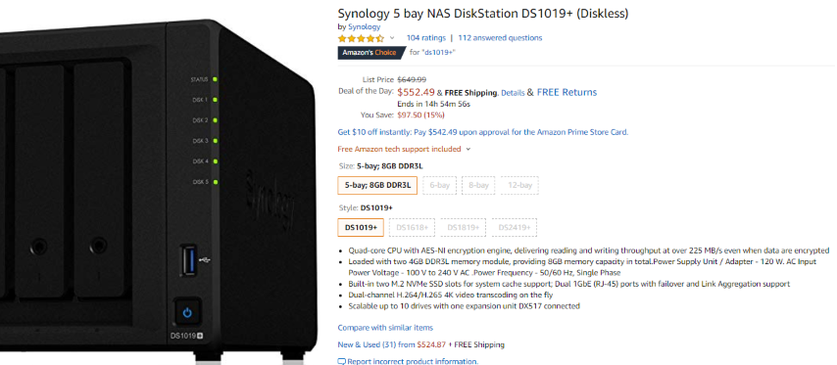
Task: Click the green STATUS LED on the product image
Action: point(215,80)
